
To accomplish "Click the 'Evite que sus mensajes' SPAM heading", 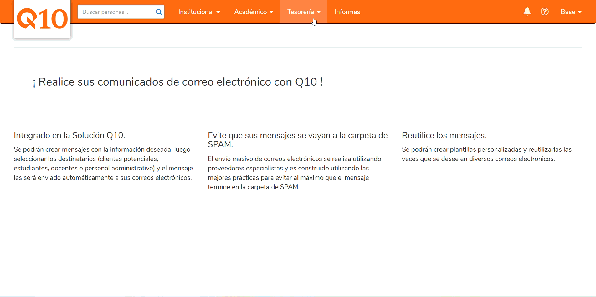I will tap(298, 140).
